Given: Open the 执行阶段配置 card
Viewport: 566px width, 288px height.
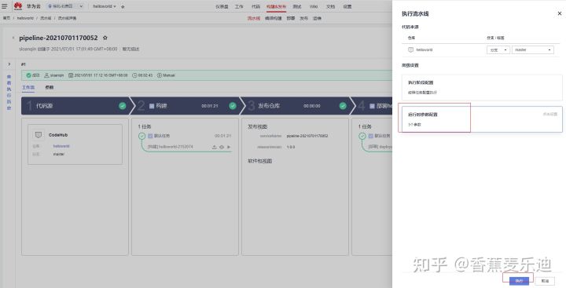Looking at the screenshot, I should point(482,87).
